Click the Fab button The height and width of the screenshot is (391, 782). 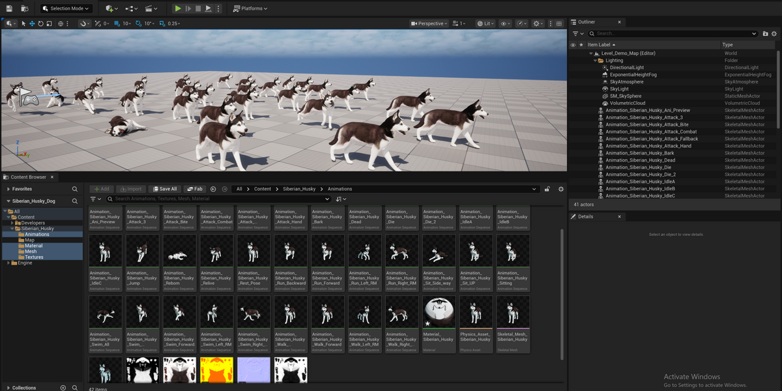(x=194, y=189)
